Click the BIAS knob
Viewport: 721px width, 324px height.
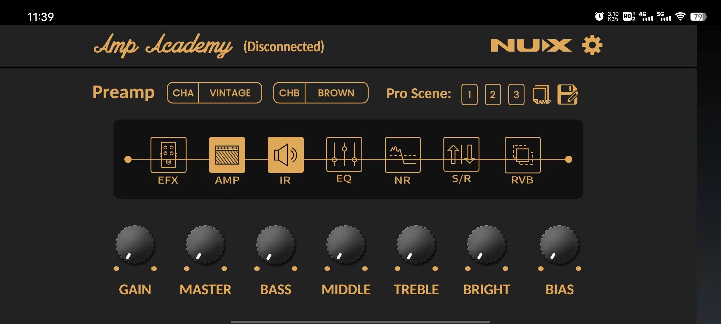(x=559, y=245)
